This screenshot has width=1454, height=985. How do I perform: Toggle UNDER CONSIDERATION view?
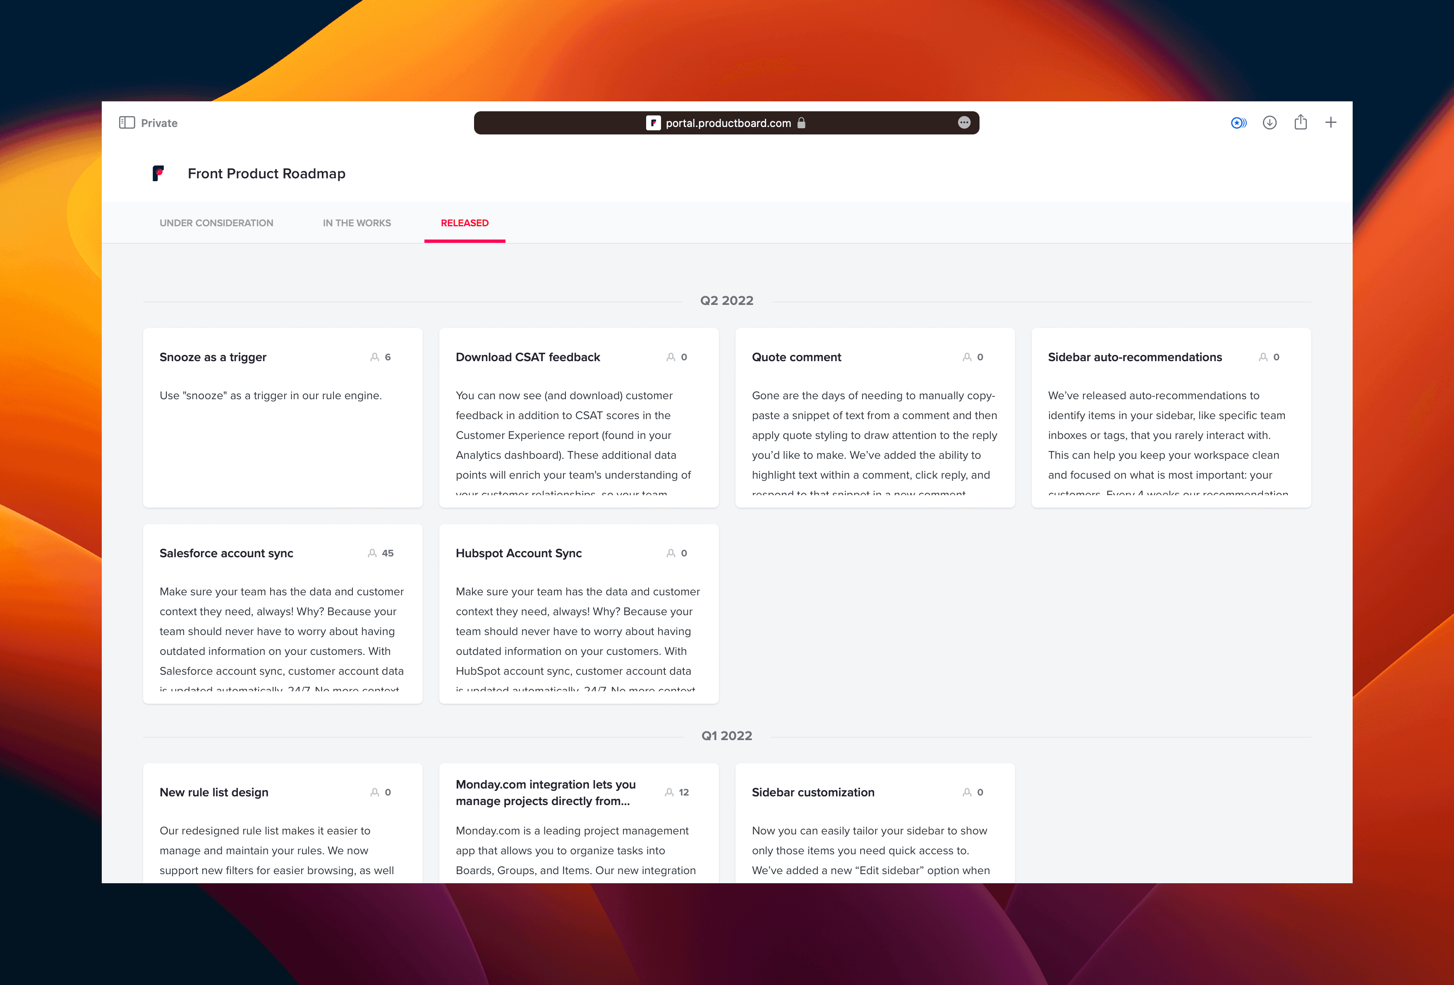[216, 223]
